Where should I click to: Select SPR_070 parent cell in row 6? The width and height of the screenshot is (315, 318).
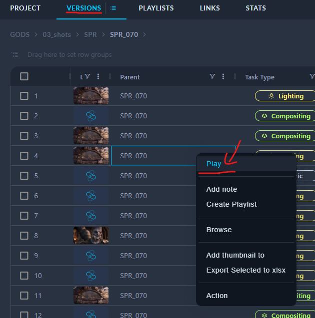pos(153,196)
